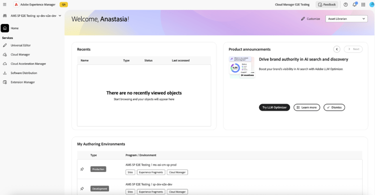The image size is (375, 195).
Task: Open Extension Manager service
Action: 22,82
